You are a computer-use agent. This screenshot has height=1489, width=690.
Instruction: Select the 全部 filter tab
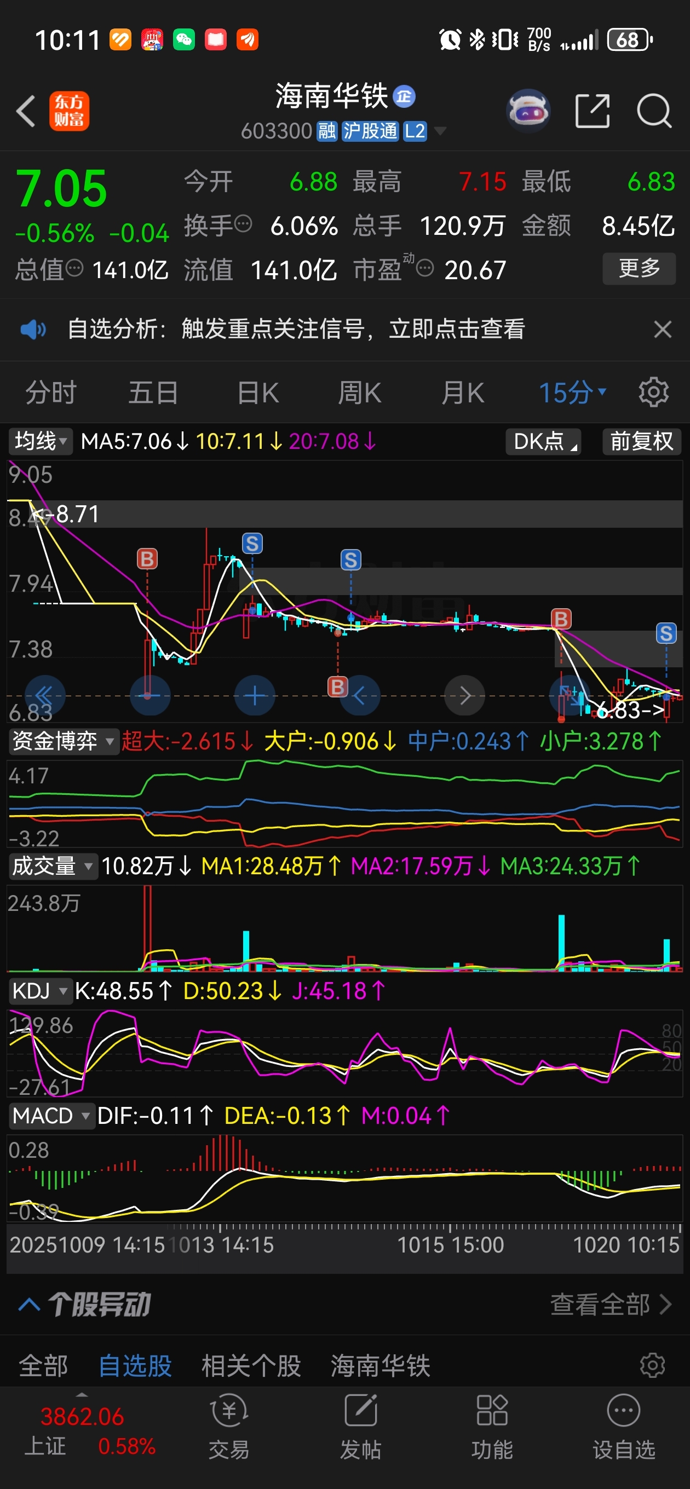coord(43,1366)
